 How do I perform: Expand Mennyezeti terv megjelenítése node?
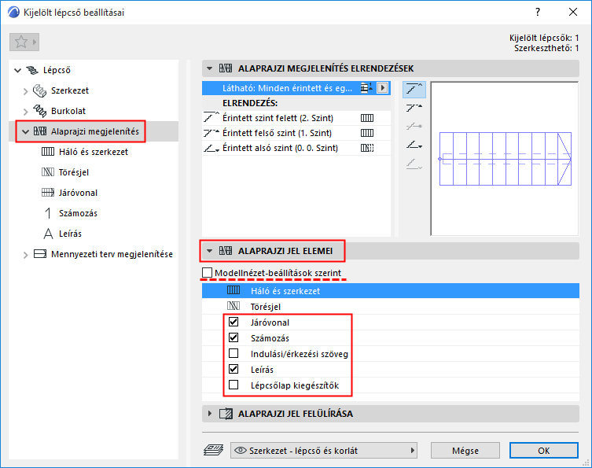coord(25,255)
